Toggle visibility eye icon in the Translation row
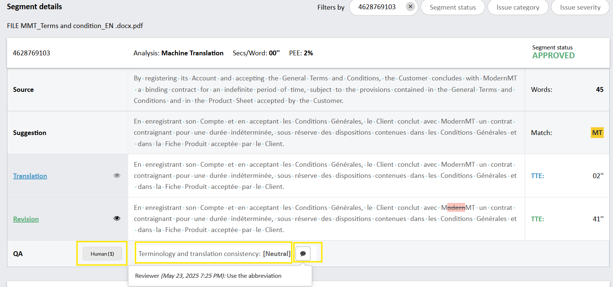 (x=117, y=176)
